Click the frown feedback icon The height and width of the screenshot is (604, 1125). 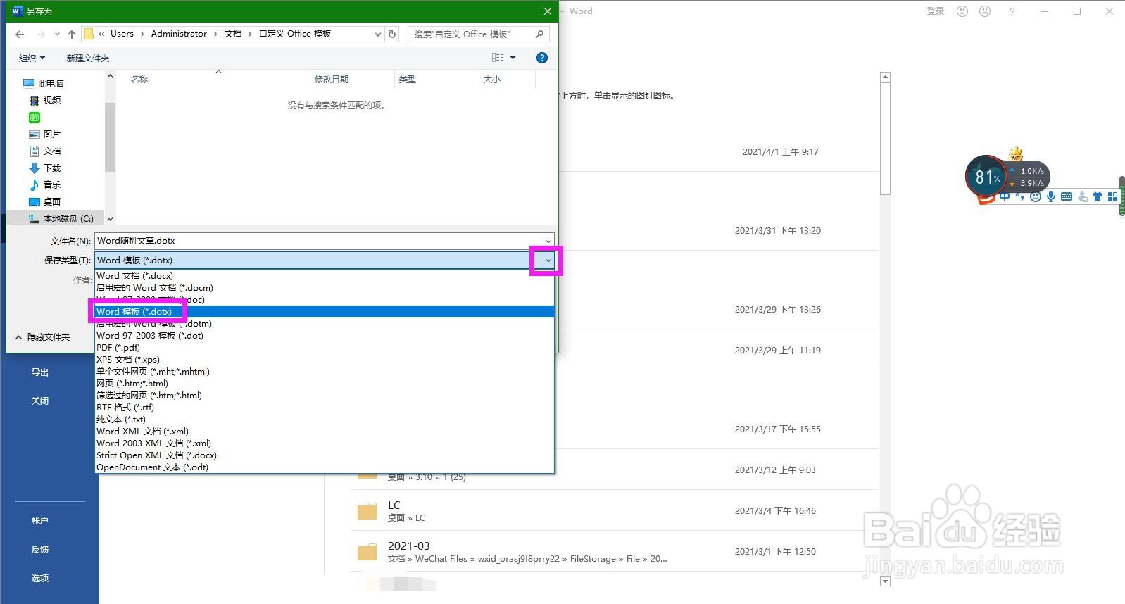coord(985,11)
